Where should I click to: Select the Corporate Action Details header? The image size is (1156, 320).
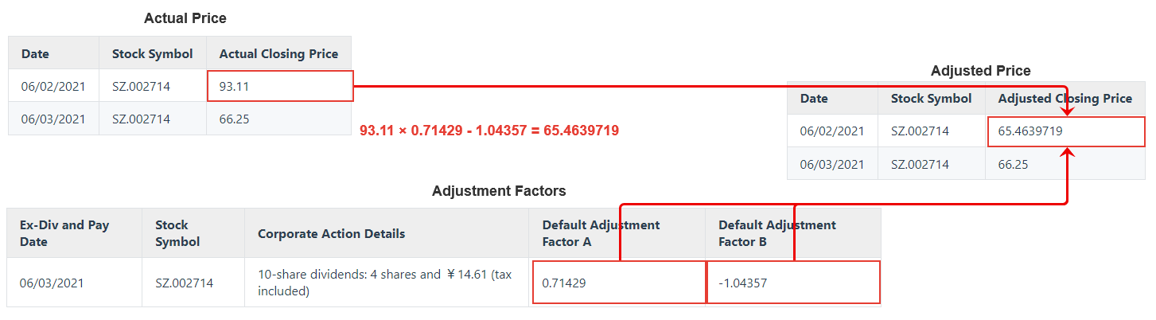click(331, 233)
